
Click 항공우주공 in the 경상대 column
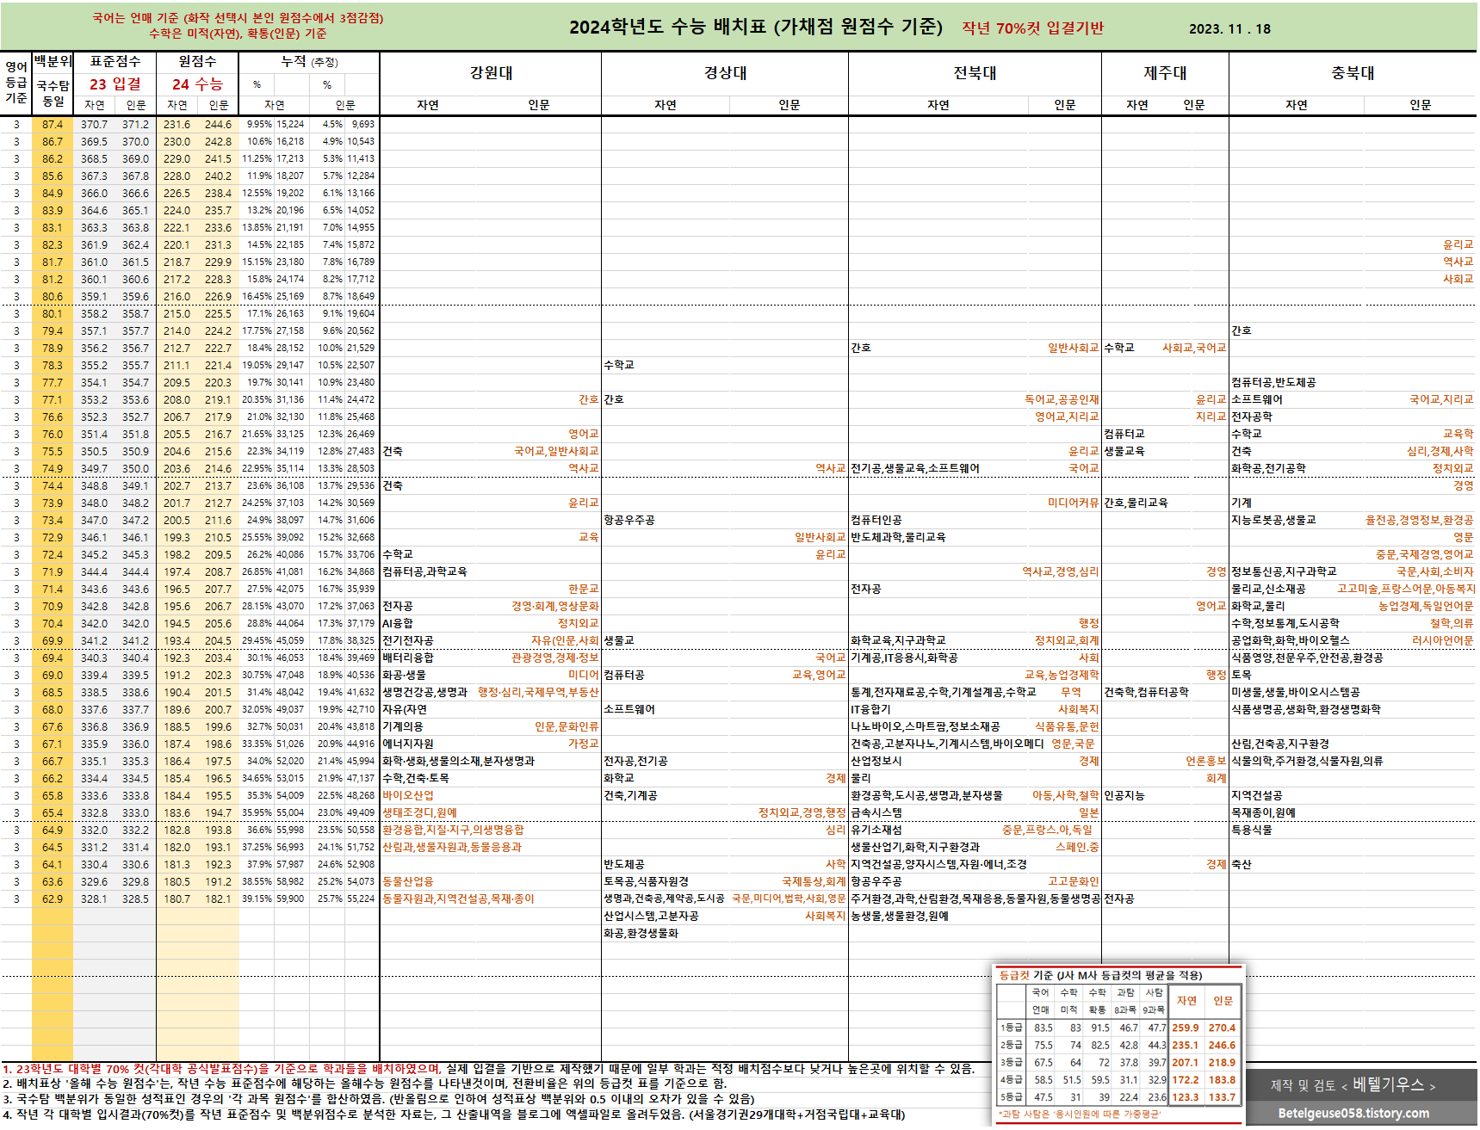click(629, 520)
